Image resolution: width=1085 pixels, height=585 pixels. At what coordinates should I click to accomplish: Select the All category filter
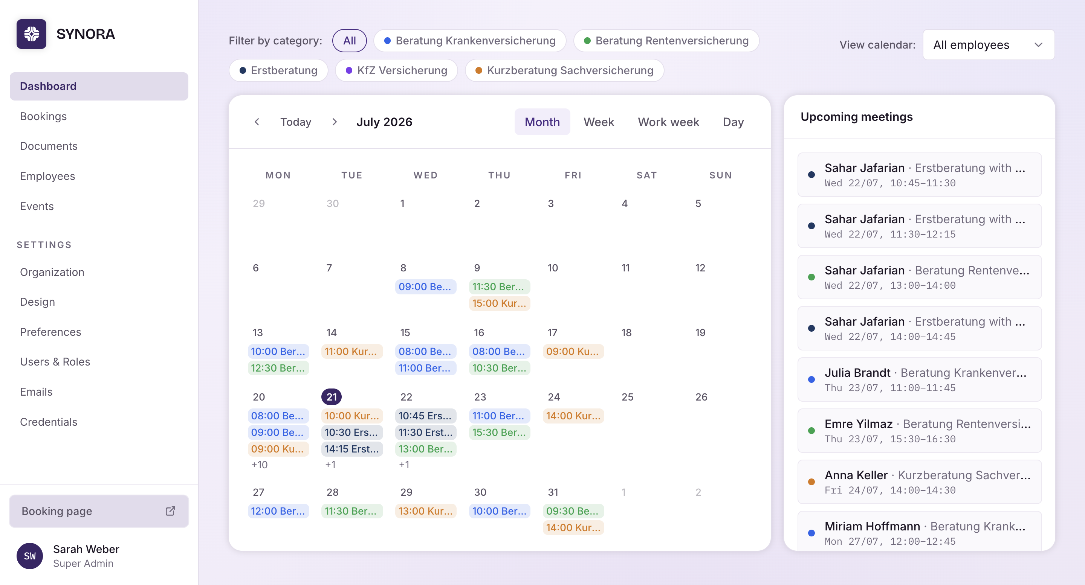coord(349,40)
